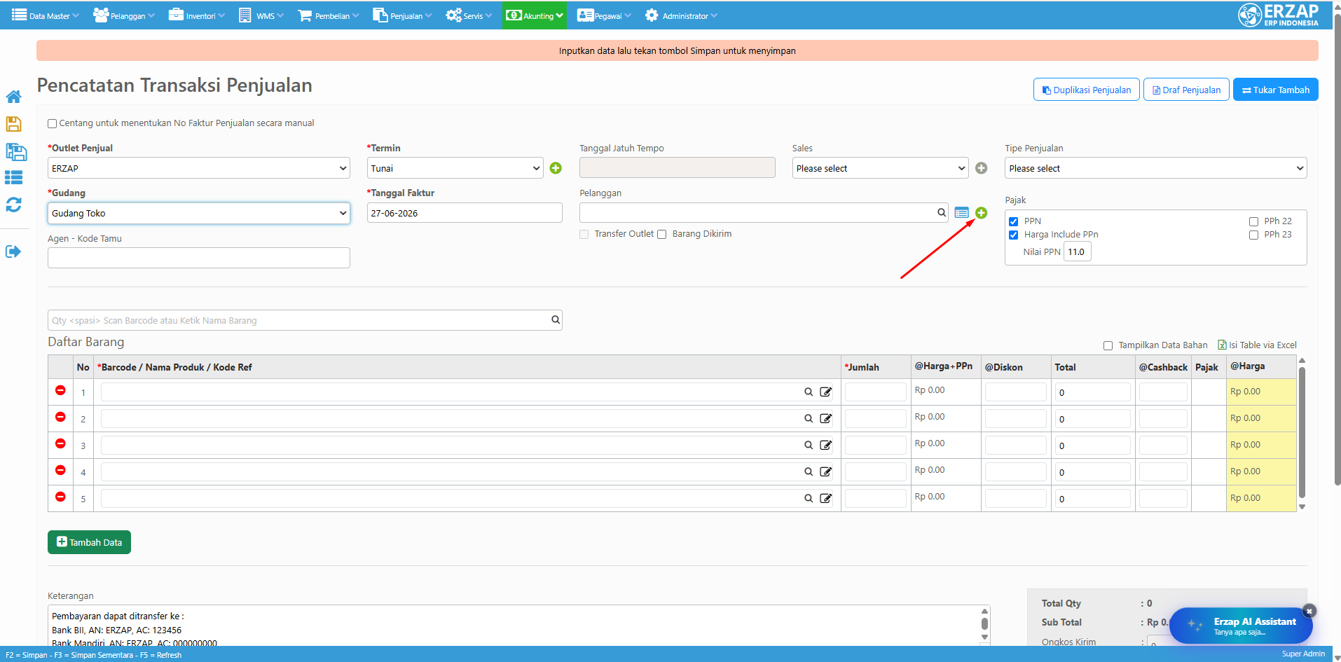1341x662 pixels.
Task: Remove row 4 with red minus icon
Action: (x=60, y=470)
